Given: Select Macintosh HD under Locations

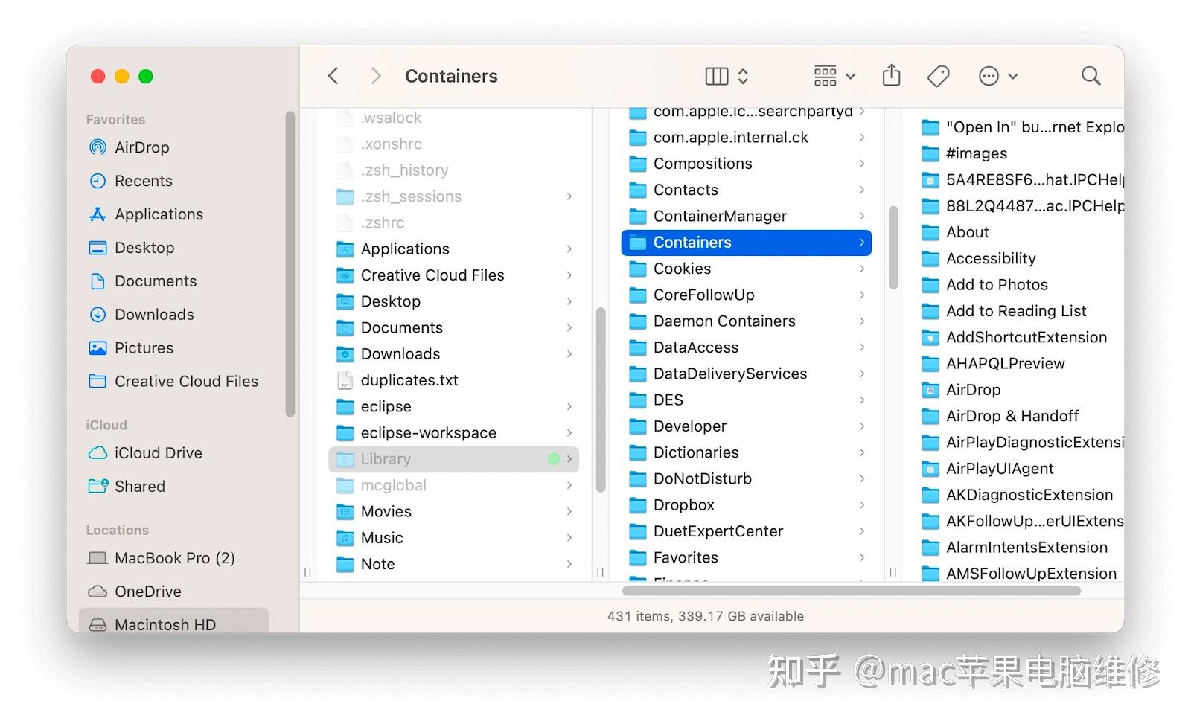Looking at the screenshot, I should [x=164, y=624].
